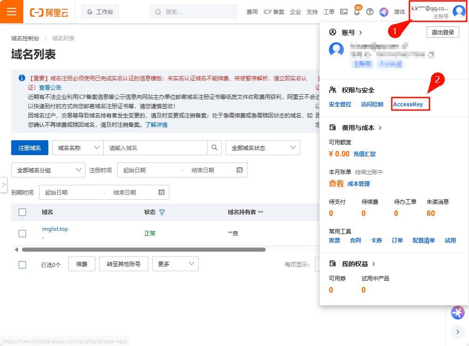The width and height of the screenshot is (469, 346).
Task: Switch language via 简体
Action: tap(399, 12)
